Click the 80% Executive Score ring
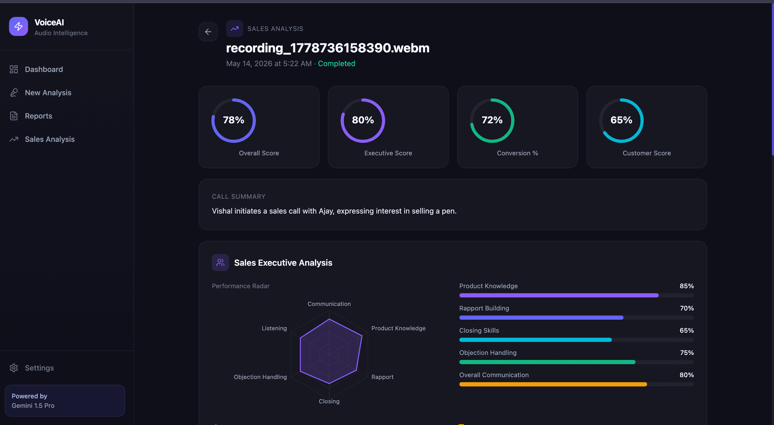This screenshot has width=774, height=425. pyautogui.click(x=363, y=120)
